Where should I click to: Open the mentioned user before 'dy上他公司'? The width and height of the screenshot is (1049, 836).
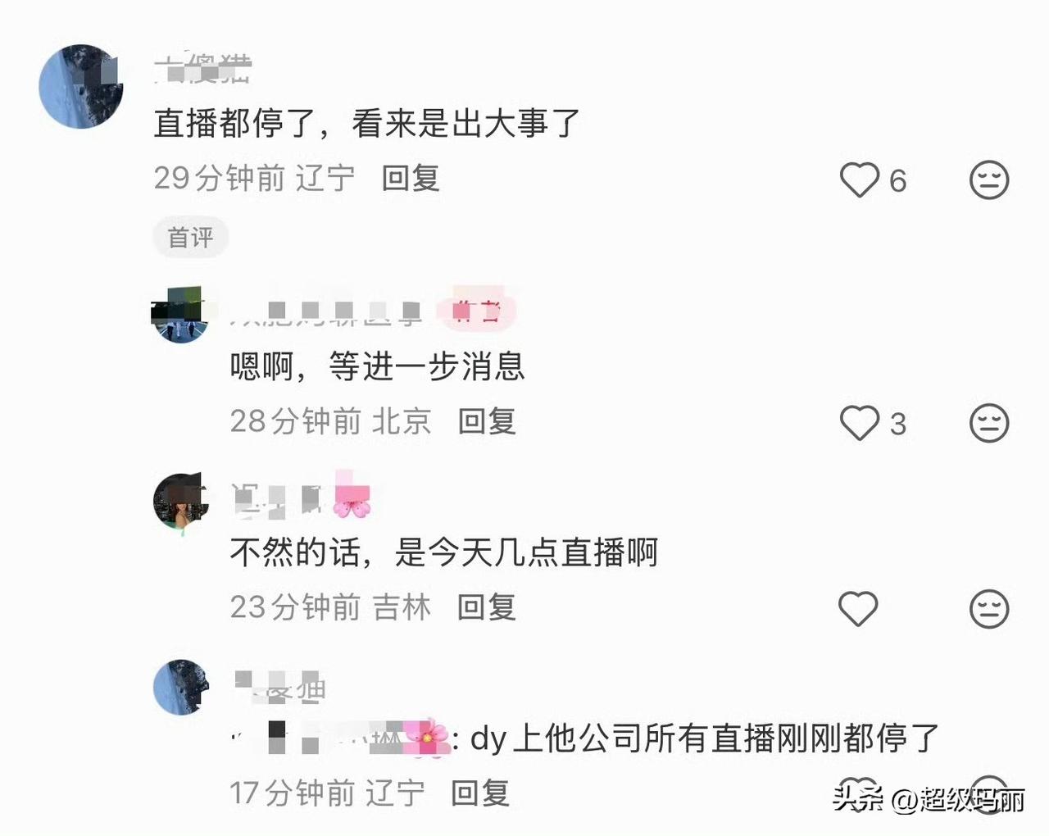(340, 738)
